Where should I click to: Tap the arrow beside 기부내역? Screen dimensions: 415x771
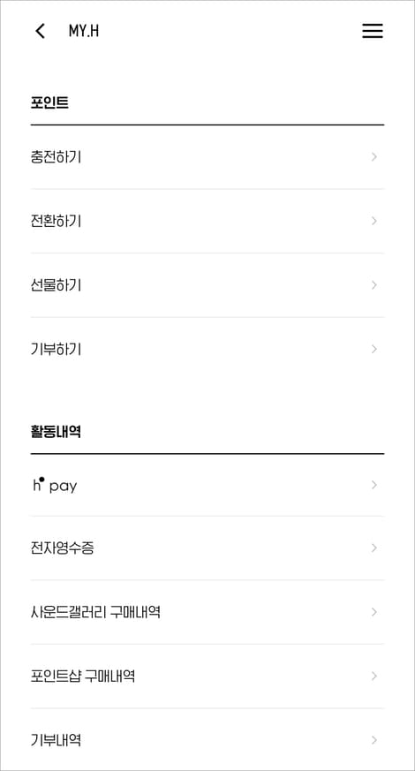(x=374, y=740)
